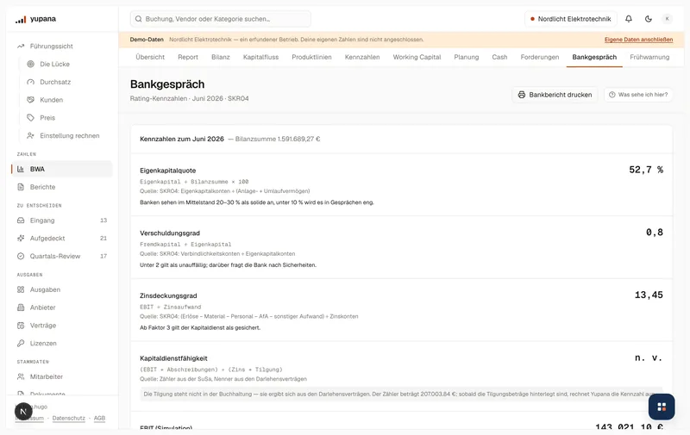Click Demo-Daten label in banner
Viewport: 690px width, 435px height.
point(147,40)
